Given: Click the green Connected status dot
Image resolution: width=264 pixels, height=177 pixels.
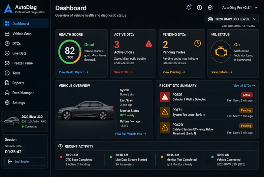Looking at the screenshot, I should click(x=23, y=127).
